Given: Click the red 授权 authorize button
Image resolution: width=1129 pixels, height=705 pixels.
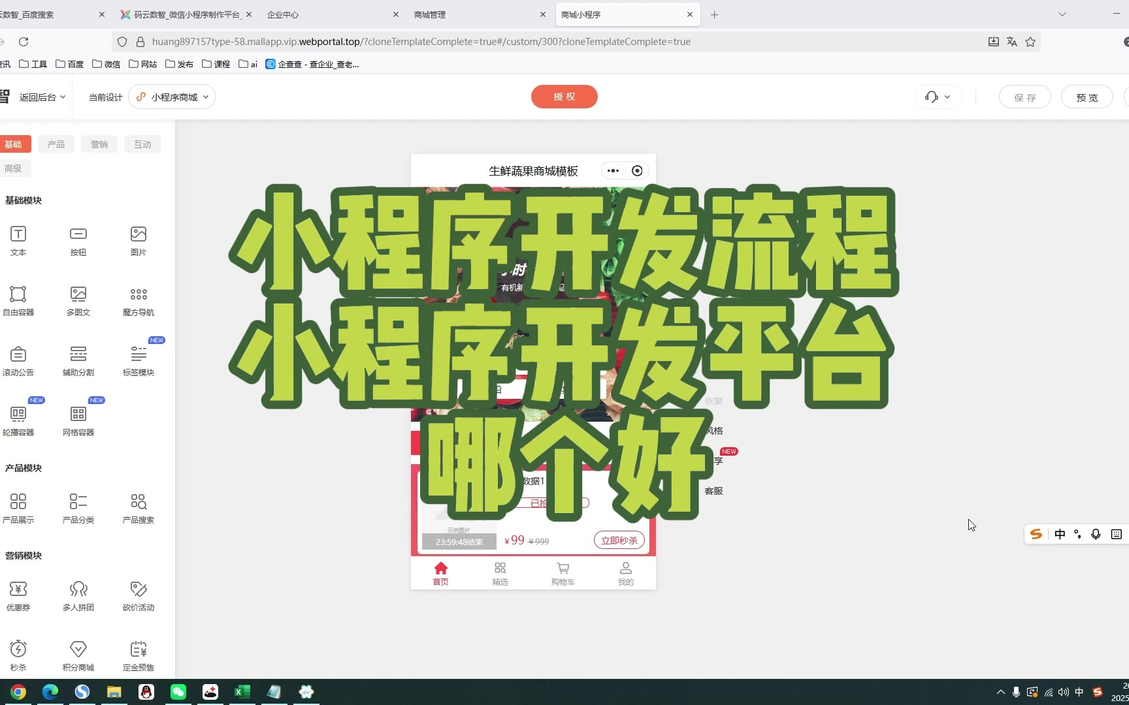Looking at the screenshot, I should pos(564,97).
